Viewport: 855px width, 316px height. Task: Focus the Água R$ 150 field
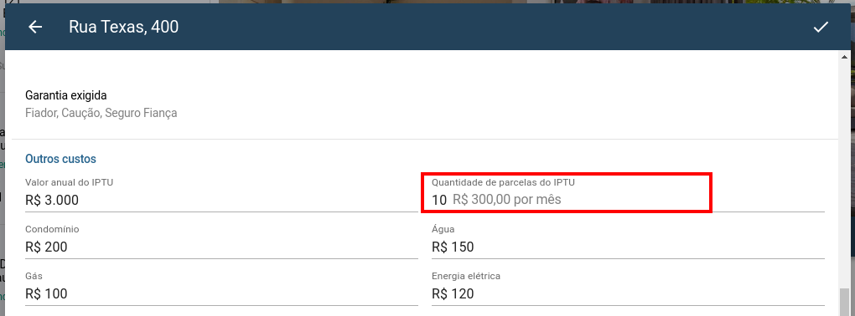pyautogui.click(x=628, y=247)
